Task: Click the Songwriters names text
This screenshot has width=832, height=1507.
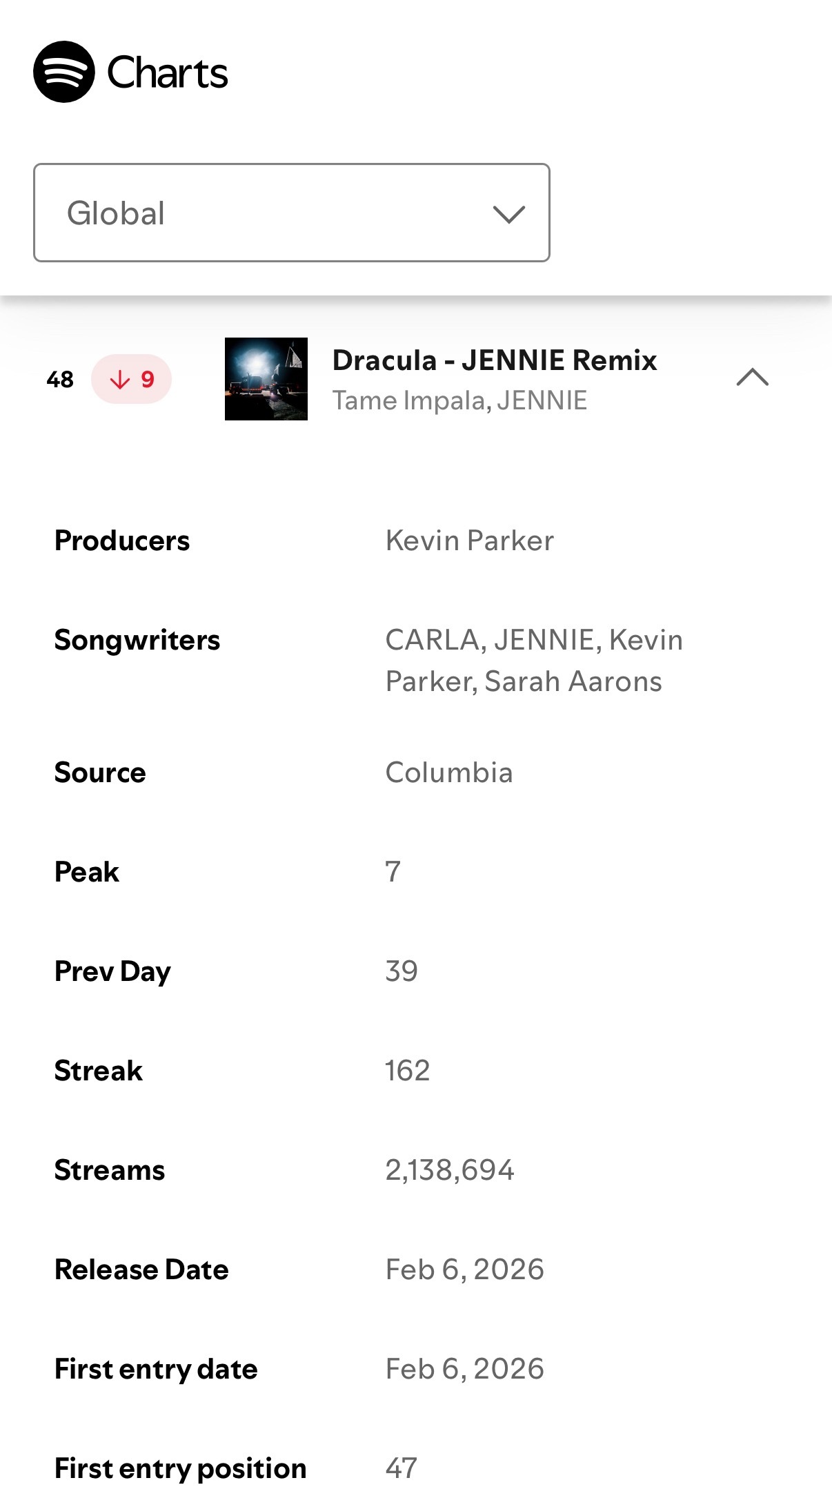Action: [534, 661]
